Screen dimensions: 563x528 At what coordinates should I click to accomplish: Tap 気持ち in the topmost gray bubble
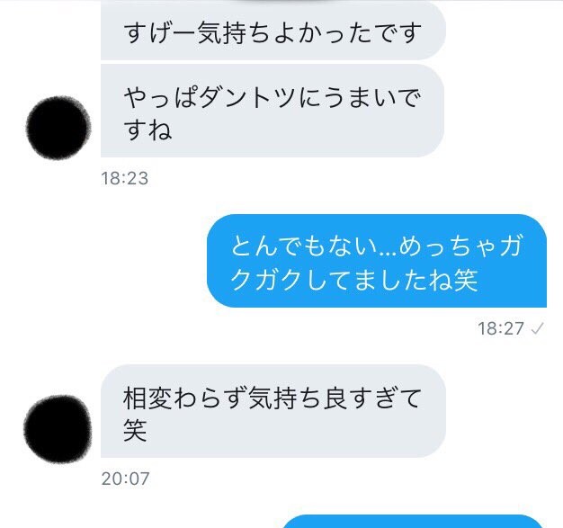pyautogui.click(x=234, y=32)
